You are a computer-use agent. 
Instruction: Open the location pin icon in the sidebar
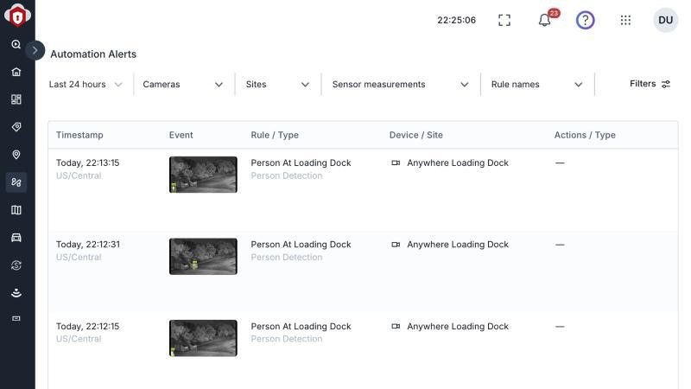coord(16,155)
